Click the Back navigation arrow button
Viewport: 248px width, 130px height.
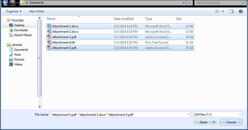pyautogui.click(x=5, y=3)
